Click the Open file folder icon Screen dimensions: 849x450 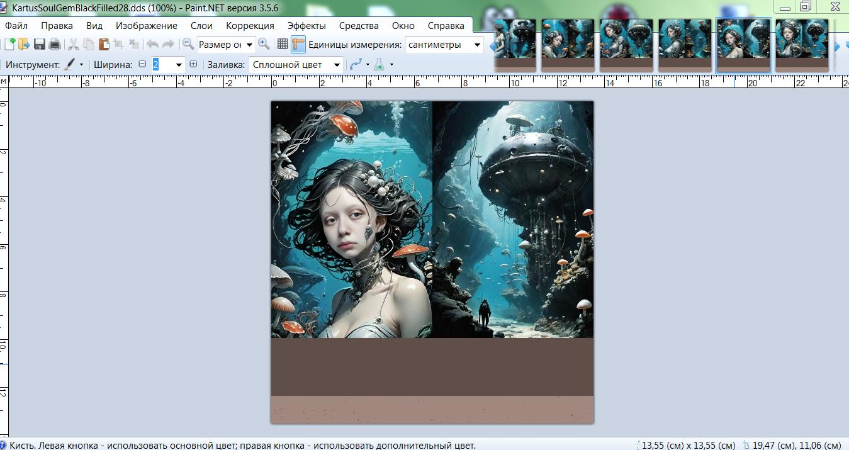[24, 44]
